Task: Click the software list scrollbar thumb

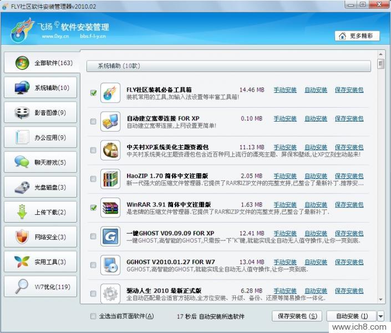Action: pos(380,63)
